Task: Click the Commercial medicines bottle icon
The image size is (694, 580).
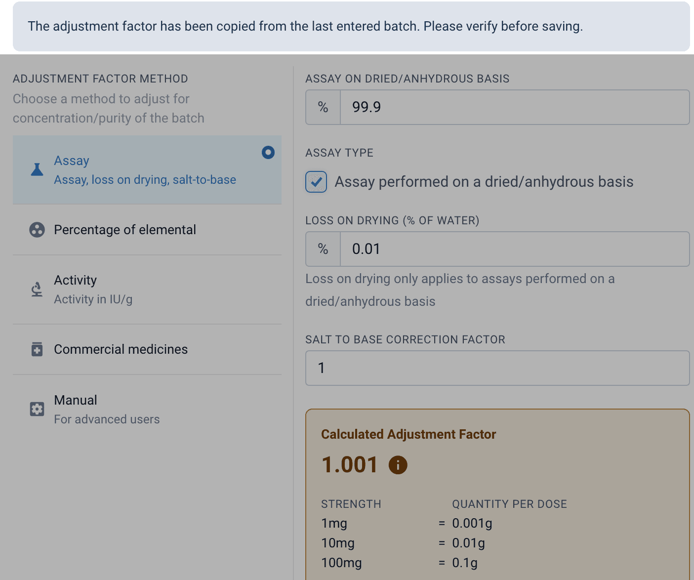Action: pyautogui.click(x=37, y=349)
